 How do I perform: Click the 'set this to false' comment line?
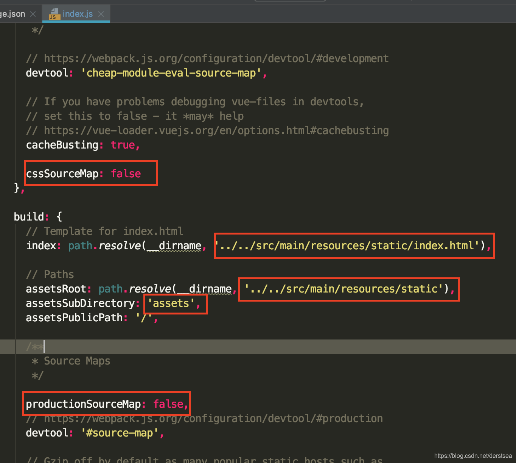135,116
